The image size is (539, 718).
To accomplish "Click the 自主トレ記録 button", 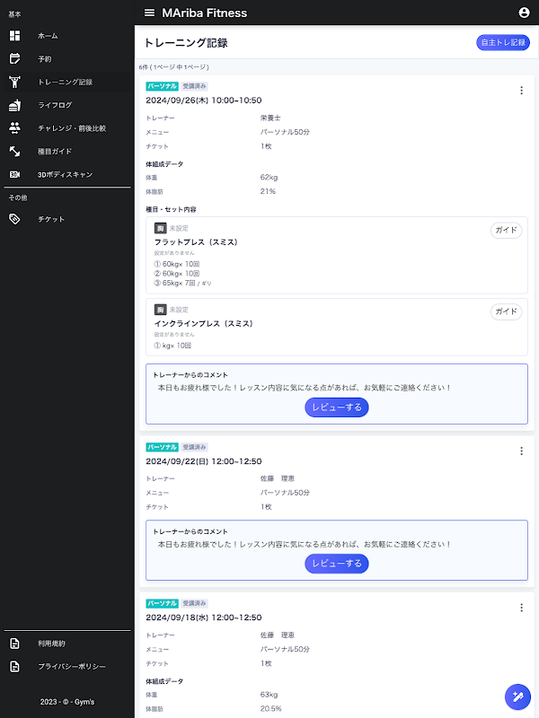I will (x=503, y=42).
